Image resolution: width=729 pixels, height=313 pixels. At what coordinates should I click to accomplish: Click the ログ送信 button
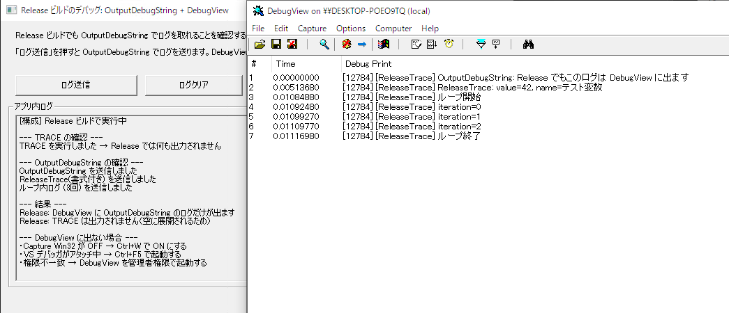click(x=76, y=85)
